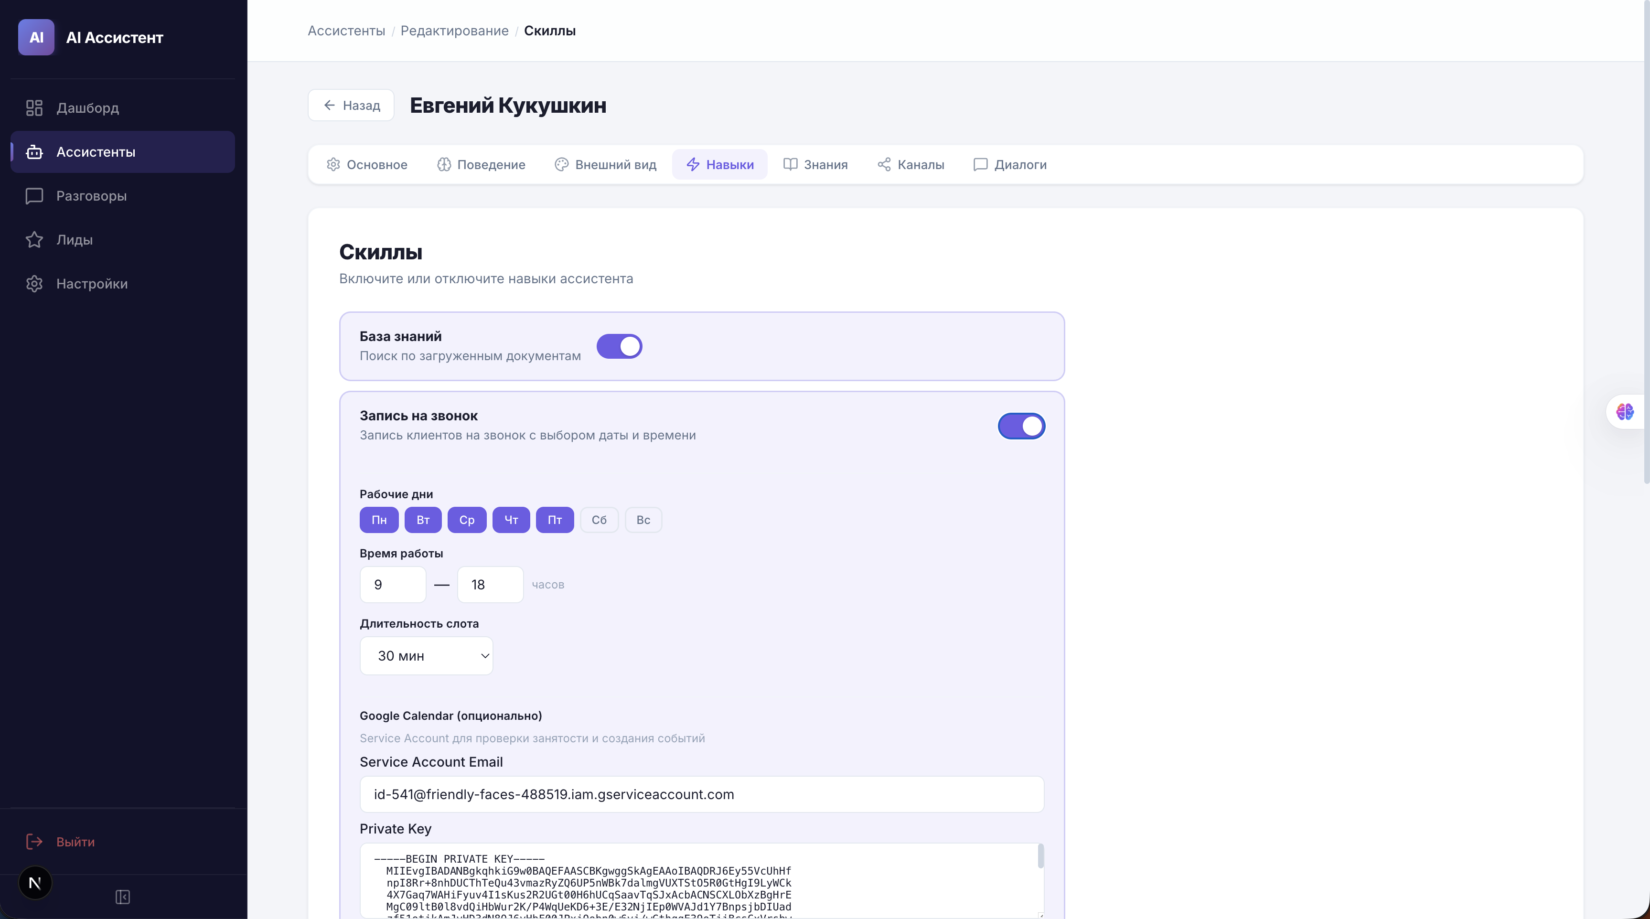The width and height of the screenshot is (1650, 919).
Task: Follow the Ассистенты breadcrumb link
Action: [346, 31]
